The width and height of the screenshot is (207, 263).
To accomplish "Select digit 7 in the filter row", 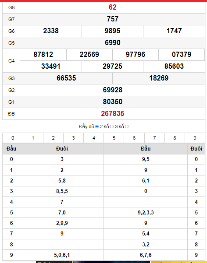I will 154,138.
